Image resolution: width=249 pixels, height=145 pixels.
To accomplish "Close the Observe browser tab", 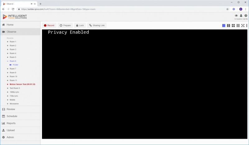I will (35, 4).
